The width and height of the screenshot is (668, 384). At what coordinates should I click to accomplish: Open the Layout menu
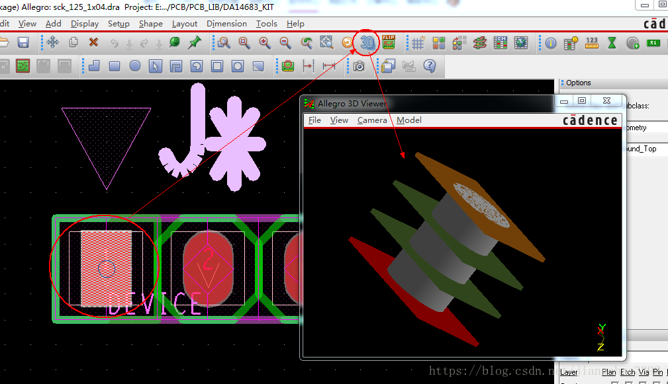pyautogui.click(x=185, y=24)
